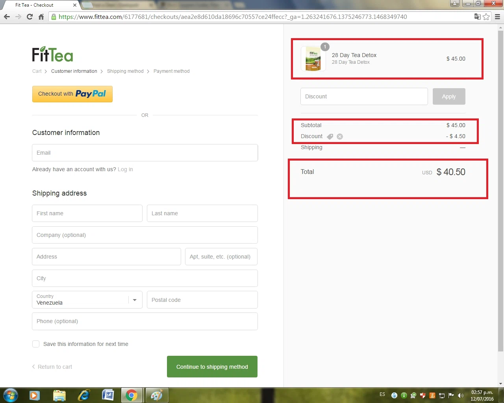Click Continue to shipping method
This screenshot has width=504, height=403.
coord(212,367)
